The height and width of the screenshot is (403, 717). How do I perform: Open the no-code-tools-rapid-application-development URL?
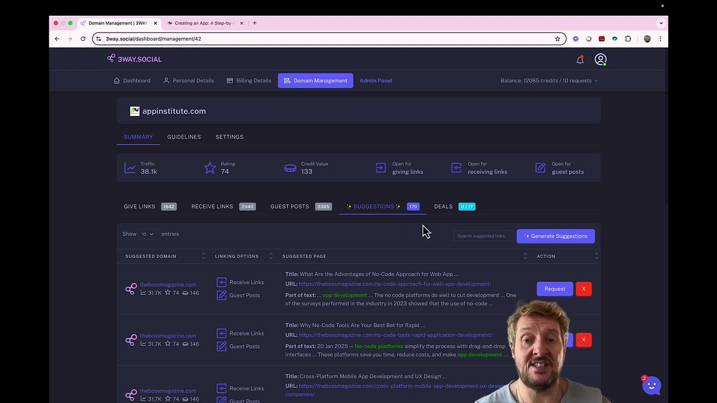pos(395,335)
